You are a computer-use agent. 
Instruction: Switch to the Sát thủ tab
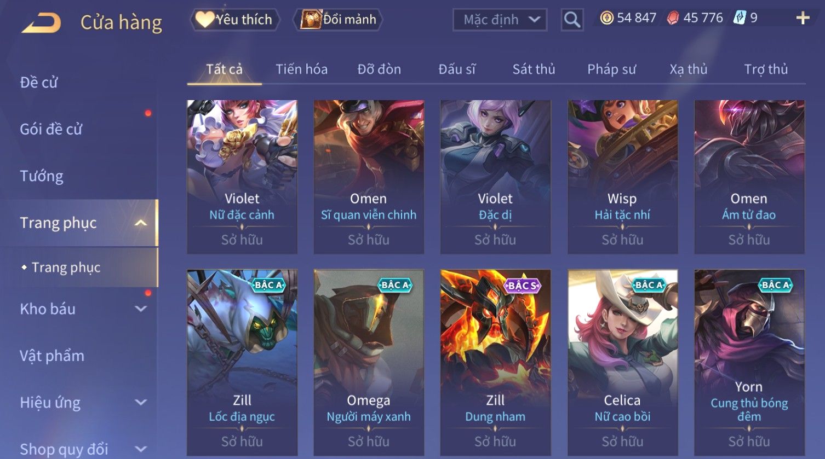[x=534, y=69]
